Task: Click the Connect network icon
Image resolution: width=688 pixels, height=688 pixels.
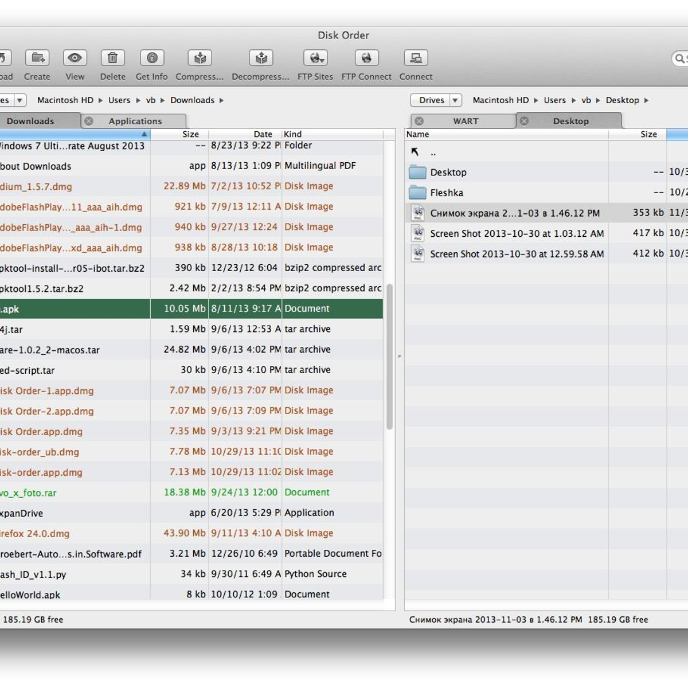Action: (x=416, y=58)
